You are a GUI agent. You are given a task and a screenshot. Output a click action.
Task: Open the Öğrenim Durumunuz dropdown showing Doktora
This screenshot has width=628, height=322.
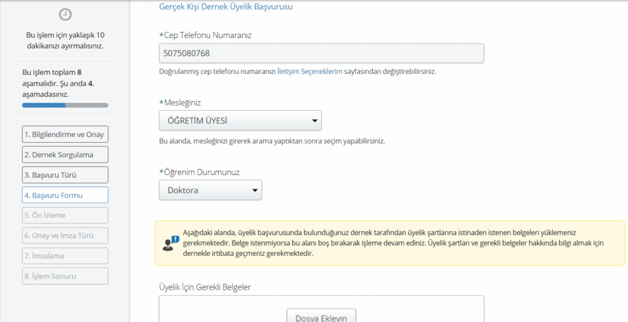pos(210,190)
